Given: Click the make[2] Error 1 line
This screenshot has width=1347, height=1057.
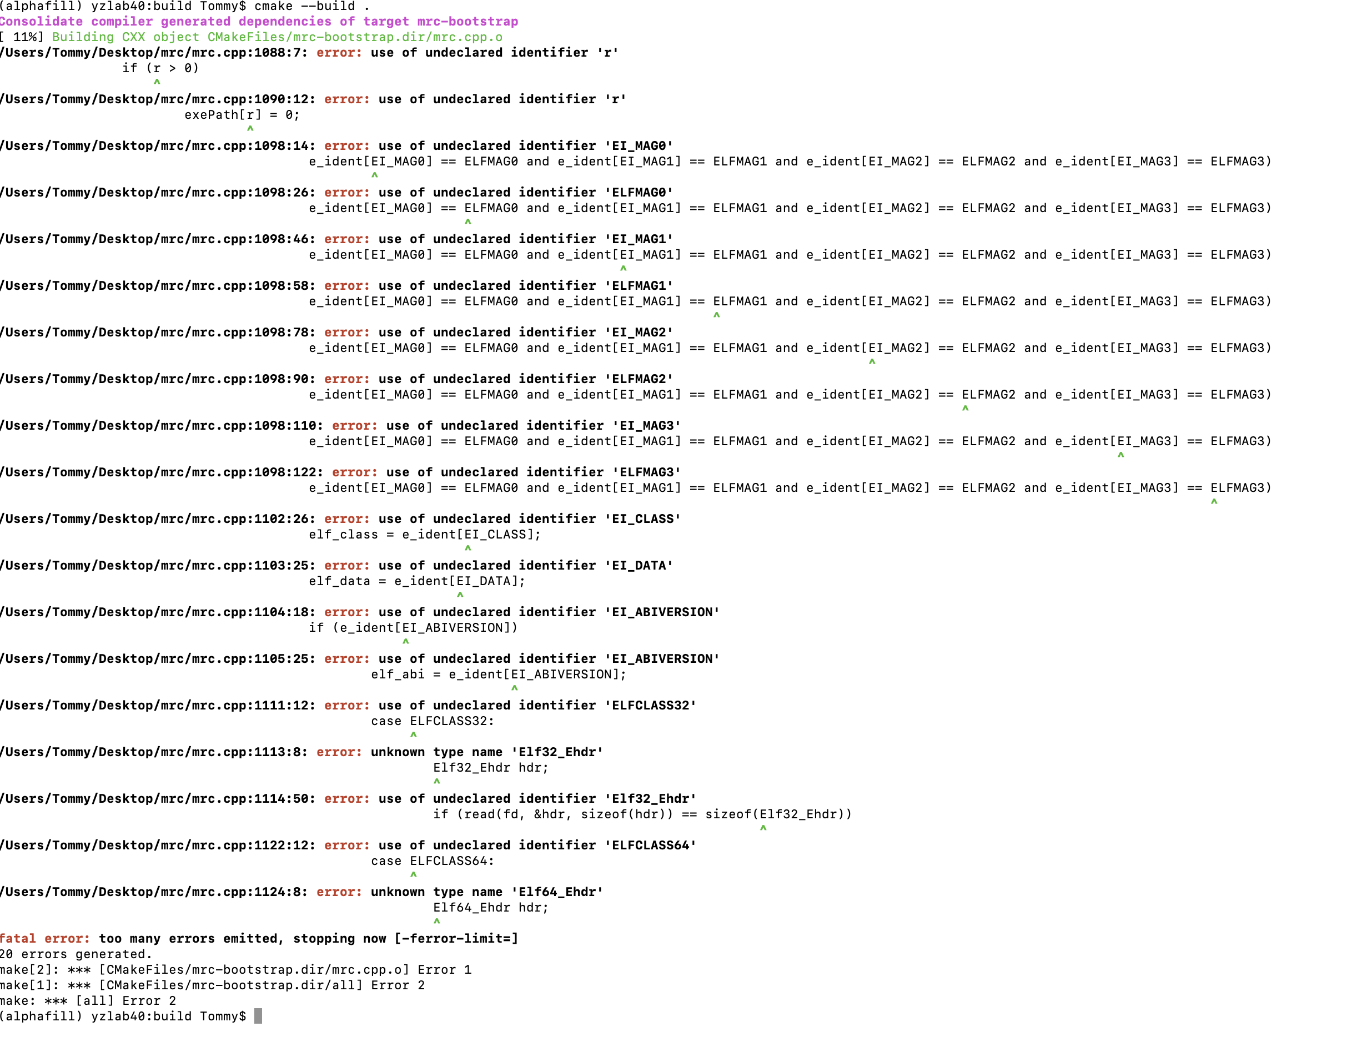Looking at the screenshot, I should pyautogui.click(x=235, y=969).
